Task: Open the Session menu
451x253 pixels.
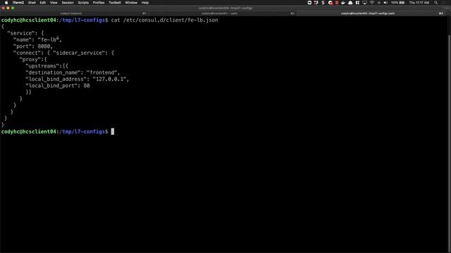Action: tap(68, 3)
